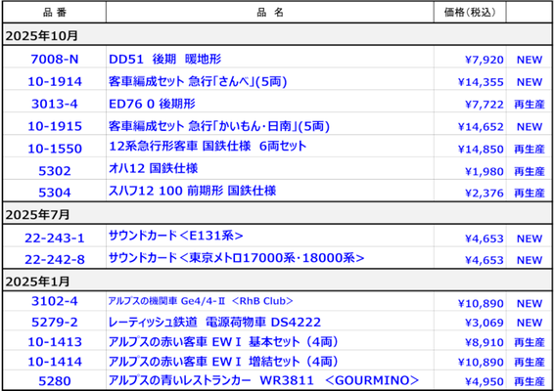Image resolution: width=555 pixels, height=391 pixels.
Task: Click price ¥14,652
Action: (481, 126)
